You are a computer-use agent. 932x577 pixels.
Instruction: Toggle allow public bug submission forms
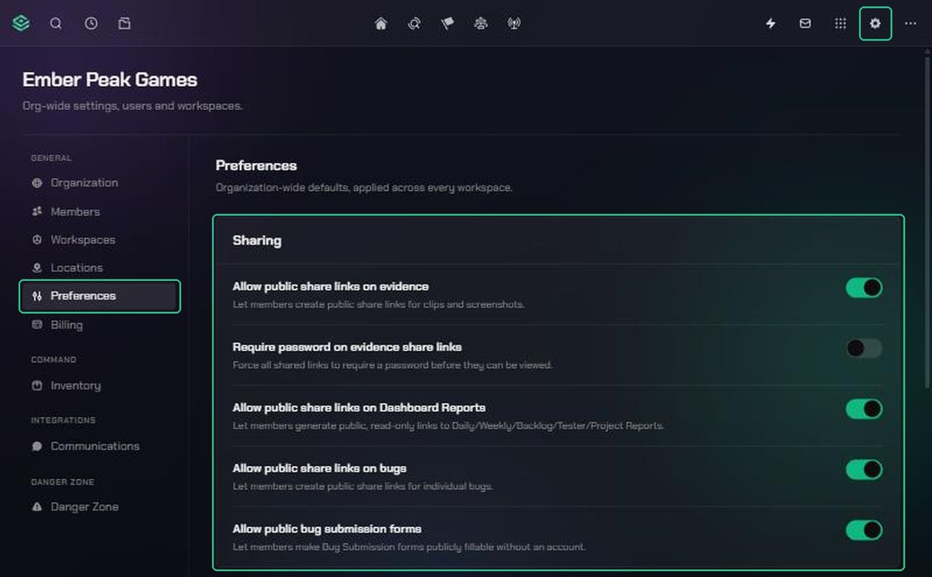click(864, 530)
